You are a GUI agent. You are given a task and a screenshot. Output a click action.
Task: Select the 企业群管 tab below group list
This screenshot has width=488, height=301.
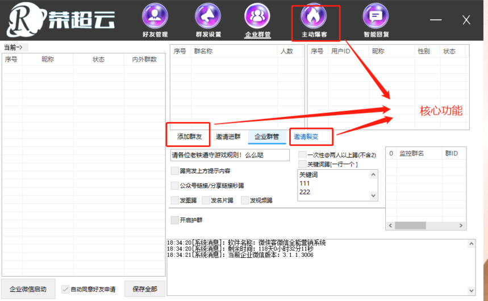(x=266, y=137)
